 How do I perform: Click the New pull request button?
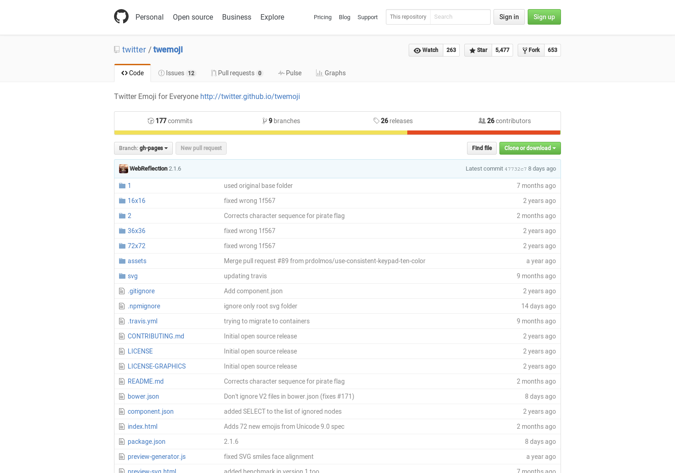tap(201, 148)
